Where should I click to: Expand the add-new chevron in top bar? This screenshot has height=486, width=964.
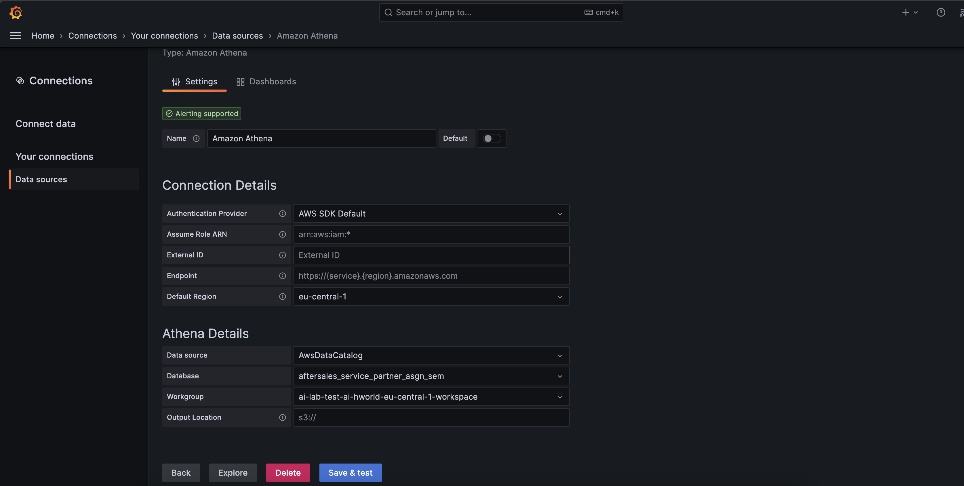(916, 12)
